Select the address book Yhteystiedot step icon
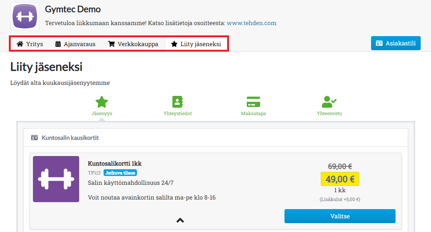This screenshot has width=431, height=232. click(x=178, y=102)
